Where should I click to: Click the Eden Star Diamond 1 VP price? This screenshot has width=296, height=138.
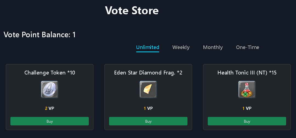pyautogui.click(x=148, y=108)
